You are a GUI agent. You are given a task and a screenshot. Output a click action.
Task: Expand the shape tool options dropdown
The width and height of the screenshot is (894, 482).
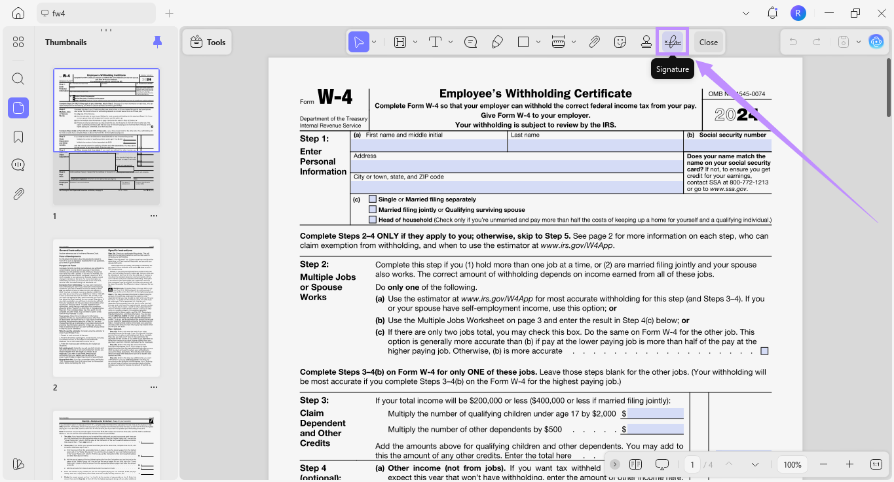point(538,41)
